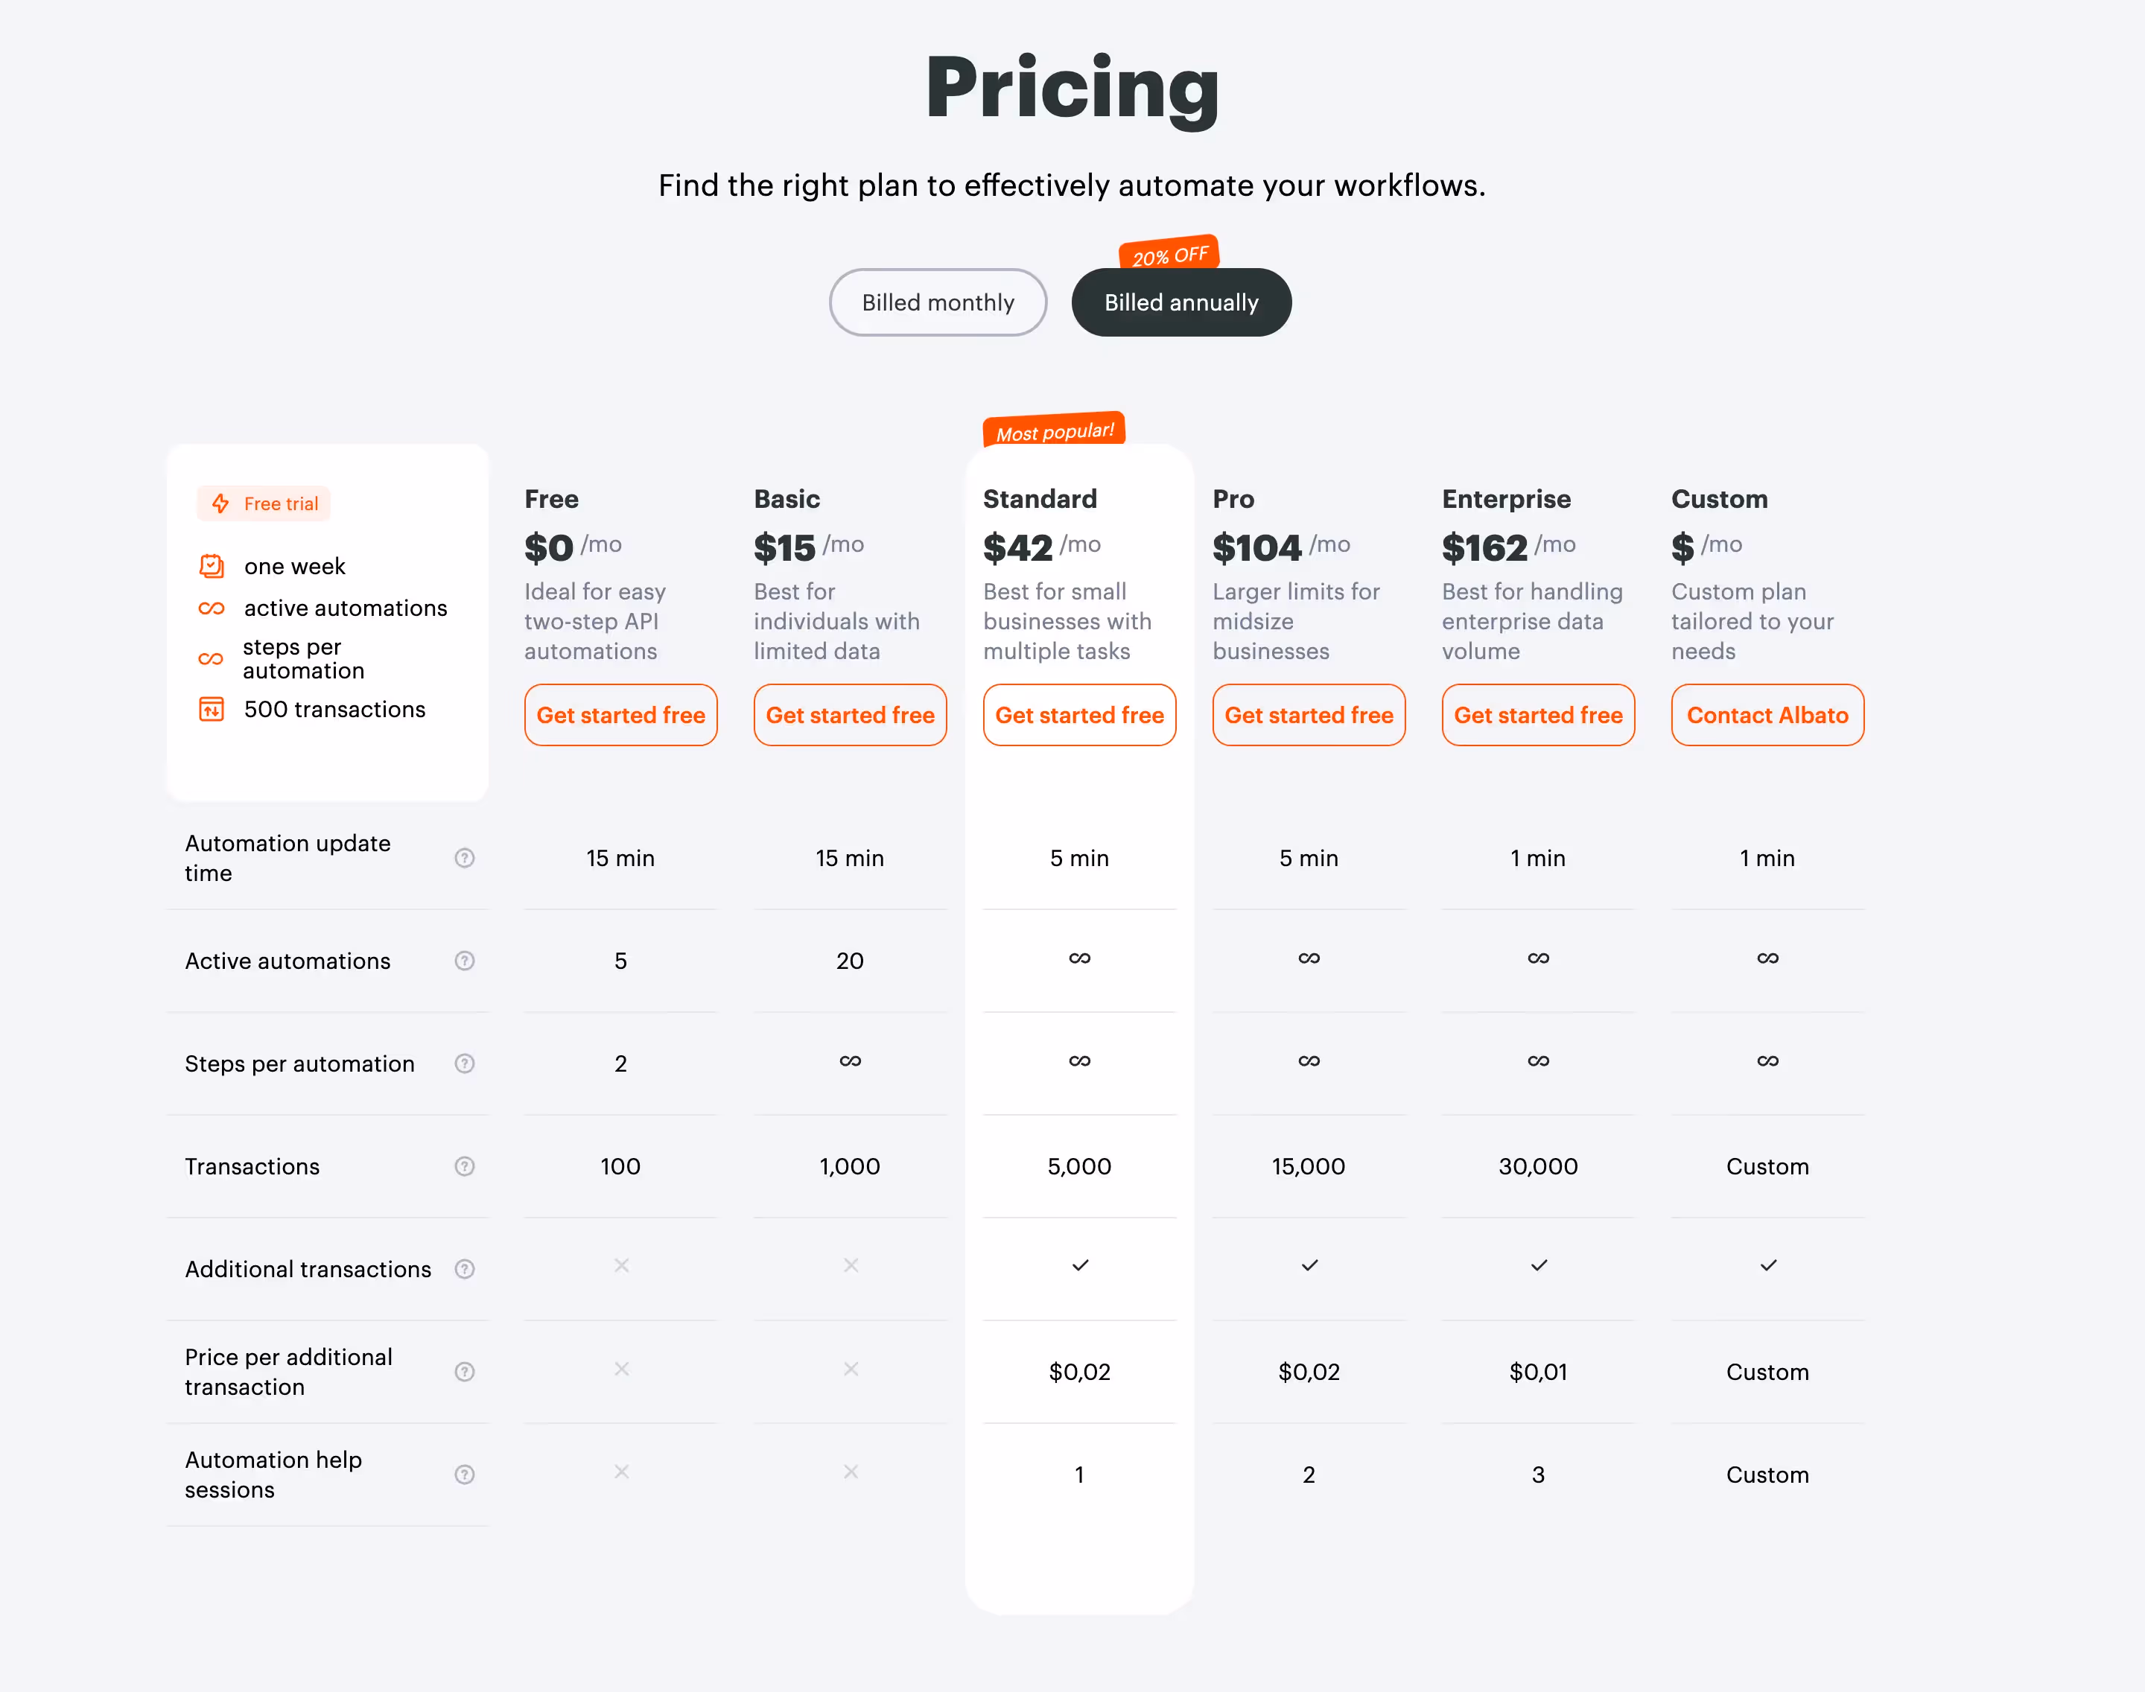Click the 20% OFF badge
The height and width of the screenshot is (1692, 2145).
click(1169, 254)
